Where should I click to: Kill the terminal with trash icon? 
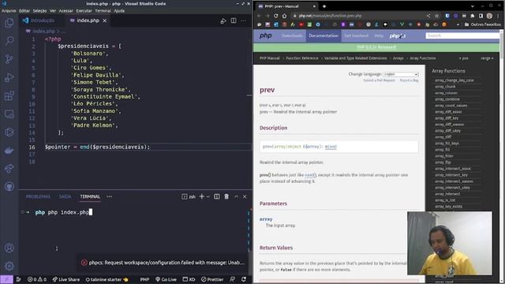point(226,196)
